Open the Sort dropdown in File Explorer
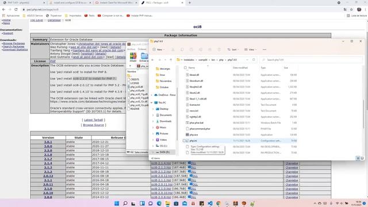368x207 pixels. [232, 49]
